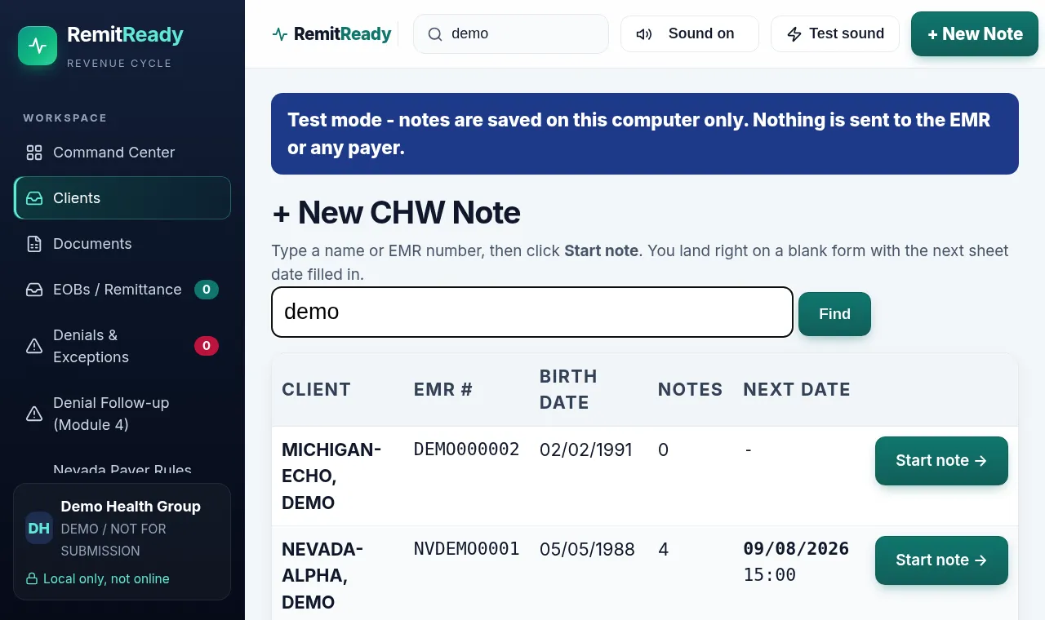Go to EOBs / Remittance
The height and width of the screenshot is (620, 1045).
point(122,290)
